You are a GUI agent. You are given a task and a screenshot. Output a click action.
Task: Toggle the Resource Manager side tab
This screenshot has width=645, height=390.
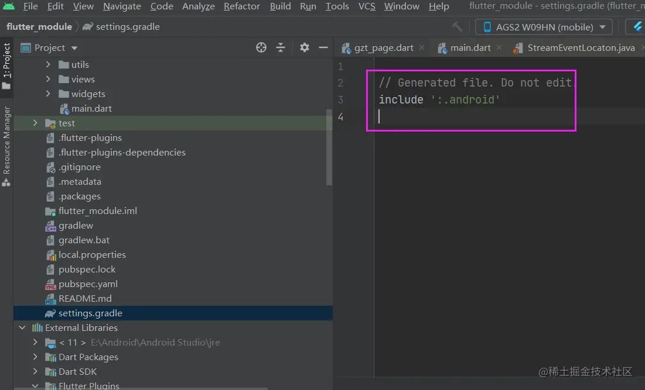click(6, 146)
